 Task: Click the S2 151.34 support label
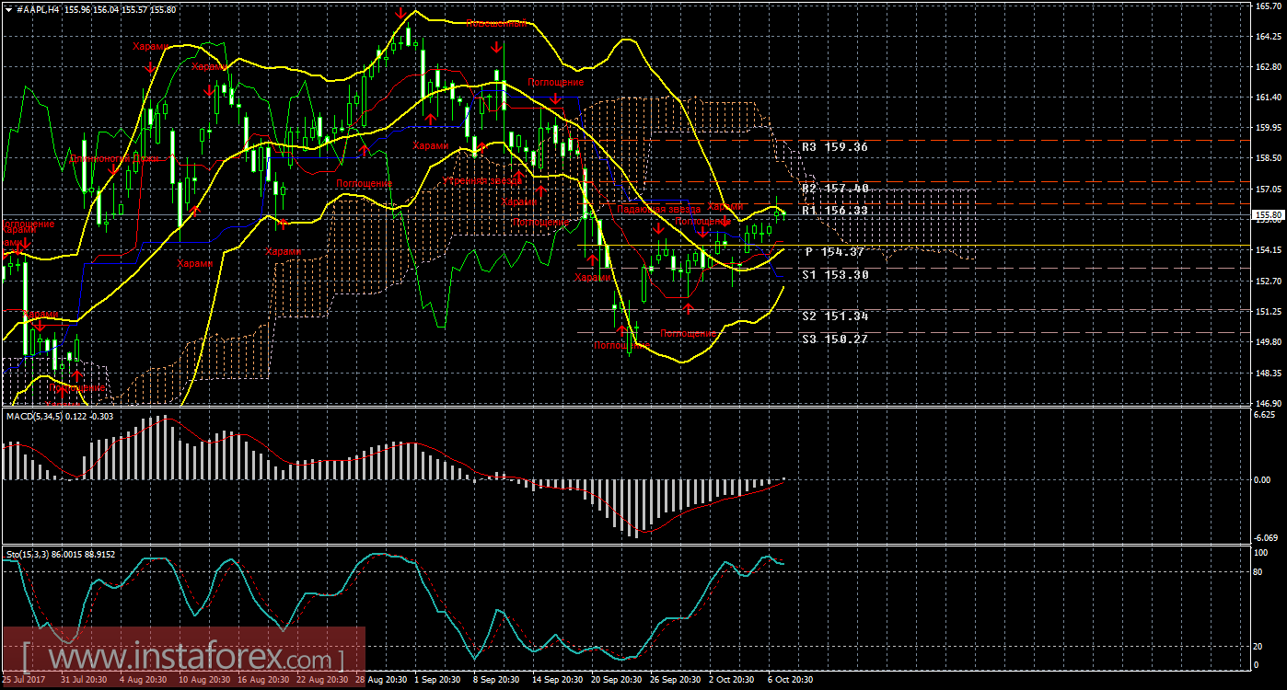click(x=835, y=316)
